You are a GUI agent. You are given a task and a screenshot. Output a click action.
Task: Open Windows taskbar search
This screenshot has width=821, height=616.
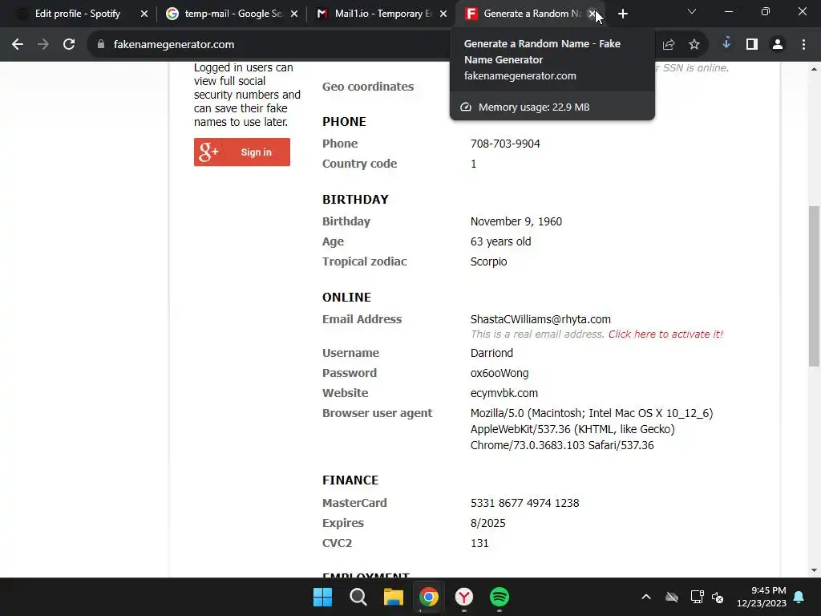point(358,597)
